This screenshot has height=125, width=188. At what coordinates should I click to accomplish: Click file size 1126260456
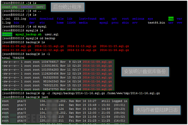tap(50, 74)
